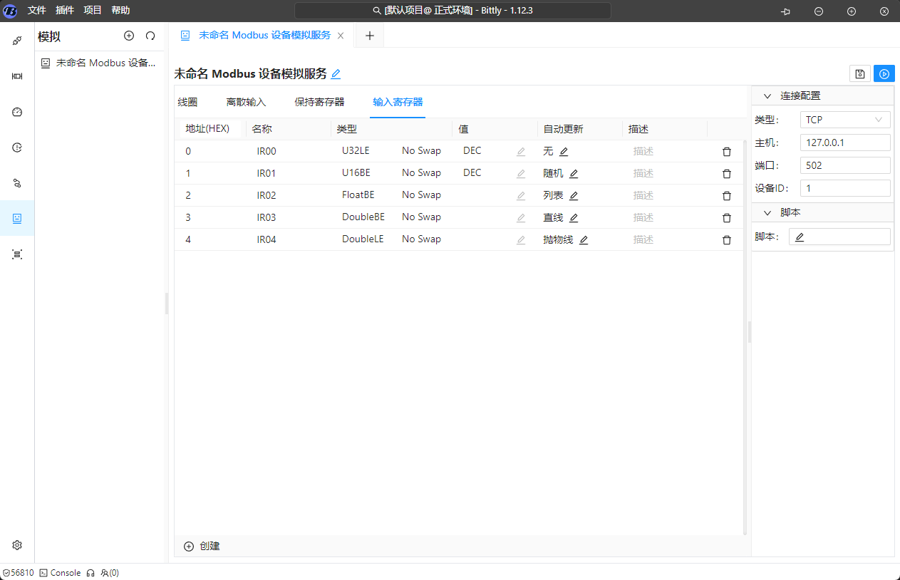Click the 创建 button

[202, 546]
